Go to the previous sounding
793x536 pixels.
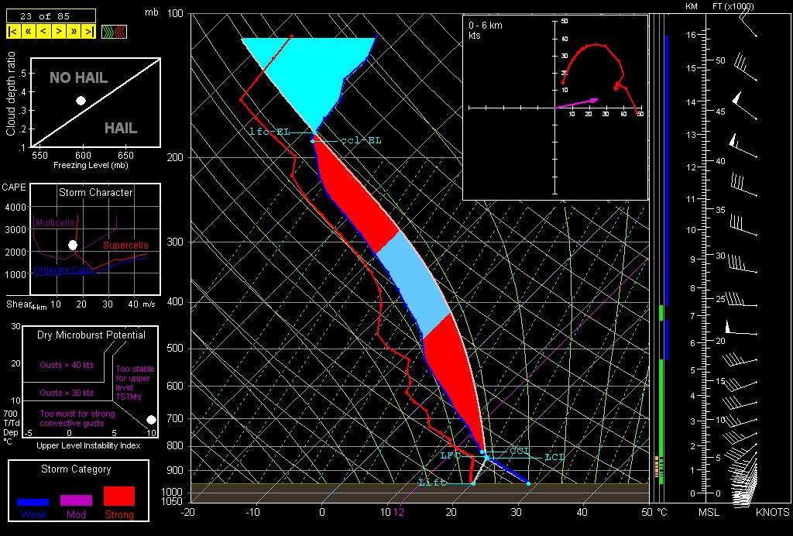coord(43,32)
